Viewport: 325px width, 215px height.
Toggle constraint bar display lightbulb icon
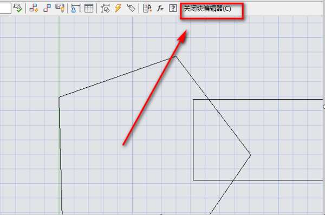[x=60, y=8]
